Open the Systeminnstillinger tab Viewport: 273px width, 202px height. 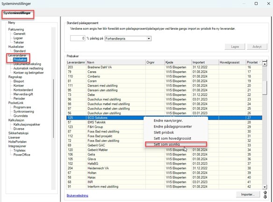17,13
